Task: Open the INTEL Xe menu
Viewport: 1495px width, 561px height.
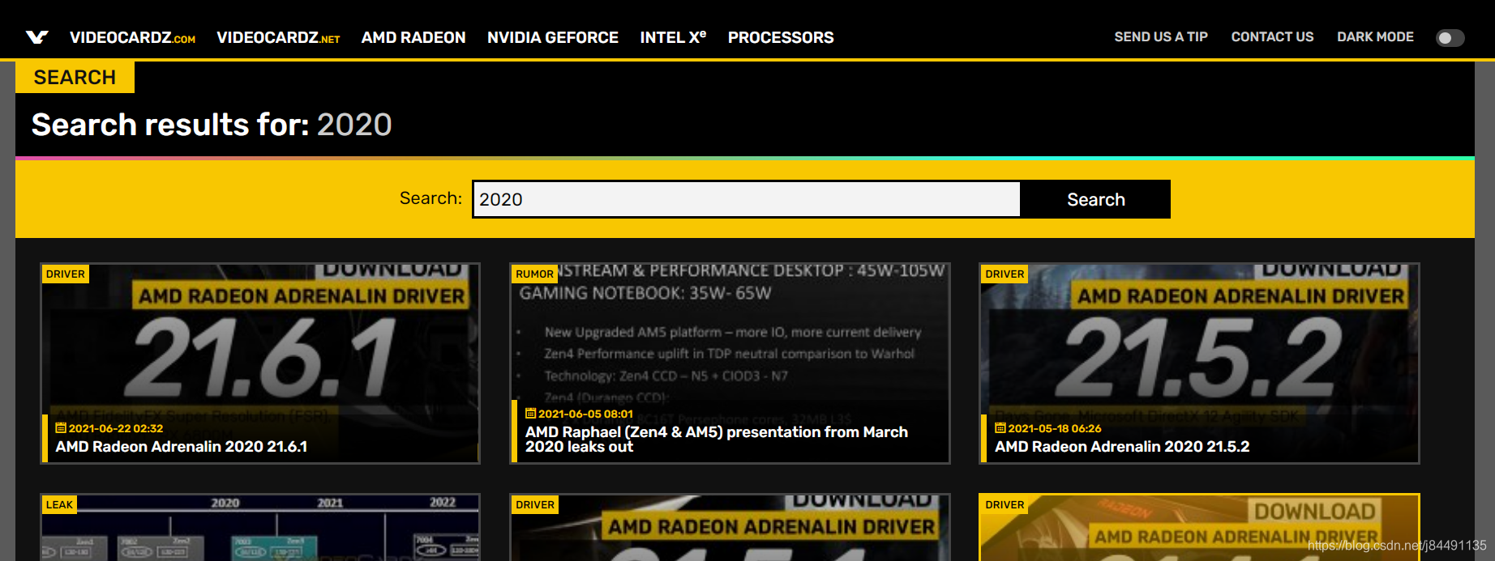Action: (x=673, y=37)
